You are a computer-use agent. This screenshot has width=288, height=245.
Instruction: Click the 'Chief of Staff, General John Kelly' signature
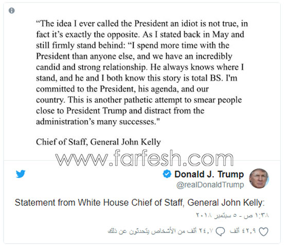point(98,142)
